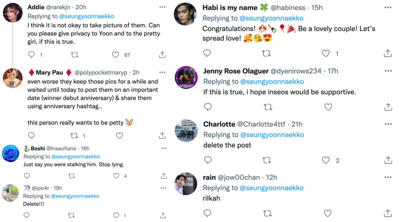The image size is (399, 222).
Task: Open rain's profile avatar
Action: click(186, 184)
